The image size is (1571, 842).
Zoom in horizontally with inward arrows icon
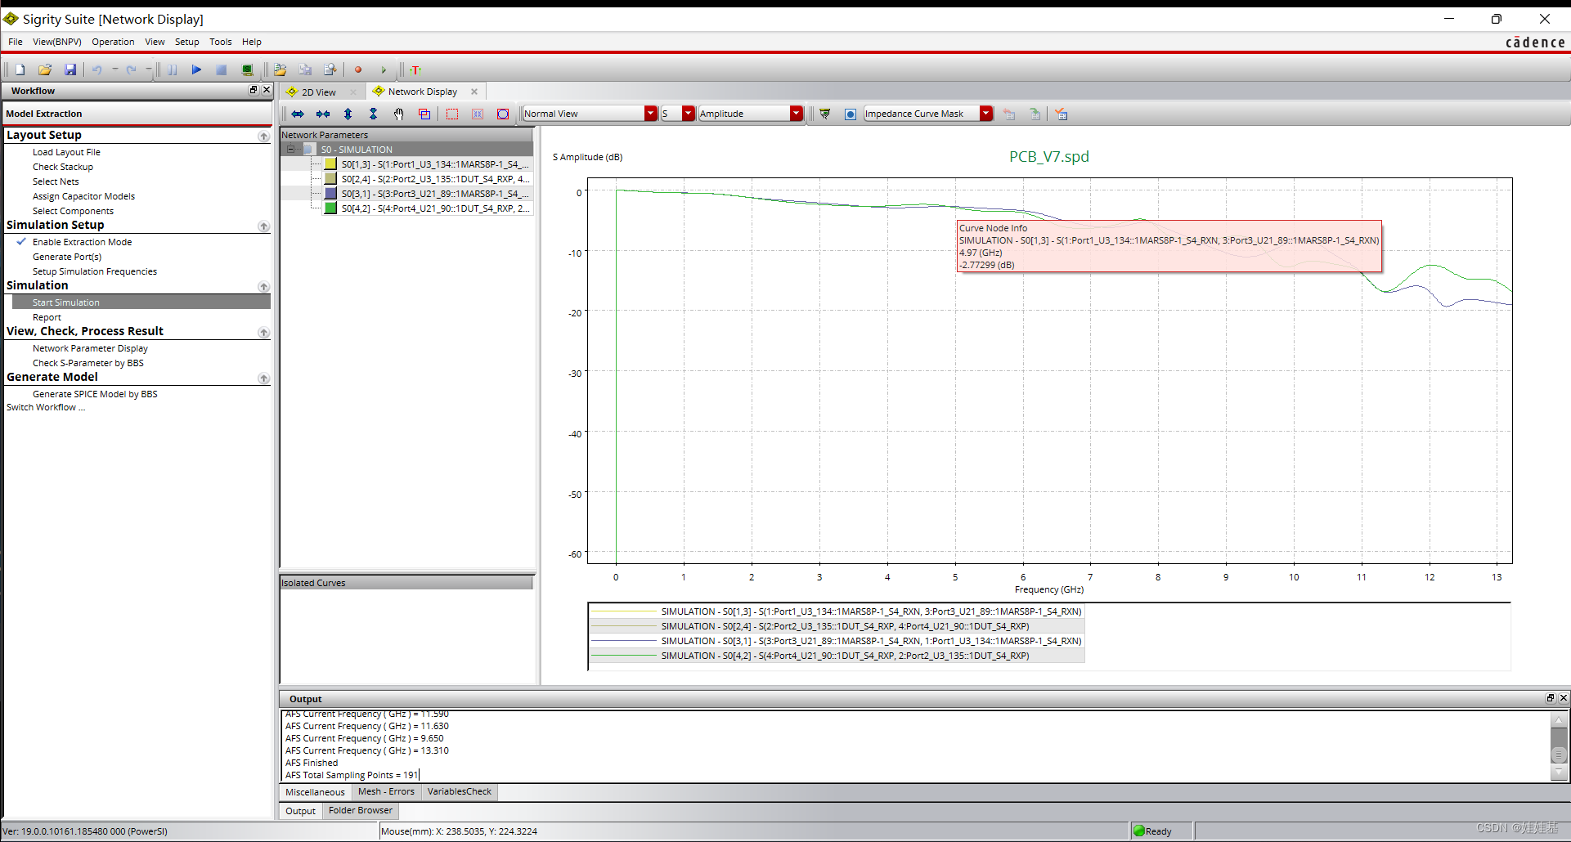point(323,114)
